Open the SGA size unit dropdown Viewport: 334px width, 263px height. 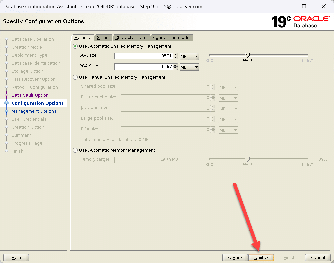(x=189, y=56)
